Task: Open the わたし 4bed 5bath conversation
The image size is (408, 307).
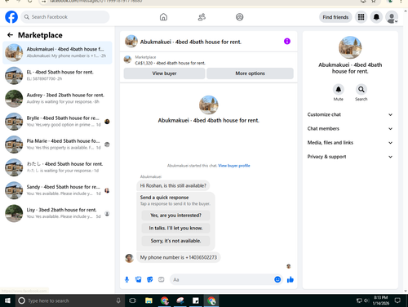Action: [x=57, y=167]
